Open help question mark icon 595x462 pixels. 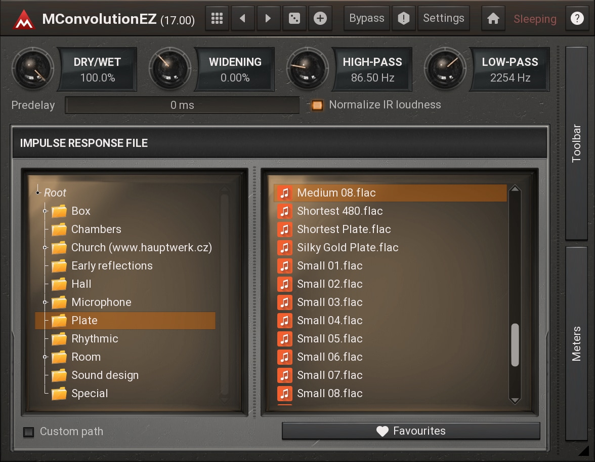tap(577, 19)
